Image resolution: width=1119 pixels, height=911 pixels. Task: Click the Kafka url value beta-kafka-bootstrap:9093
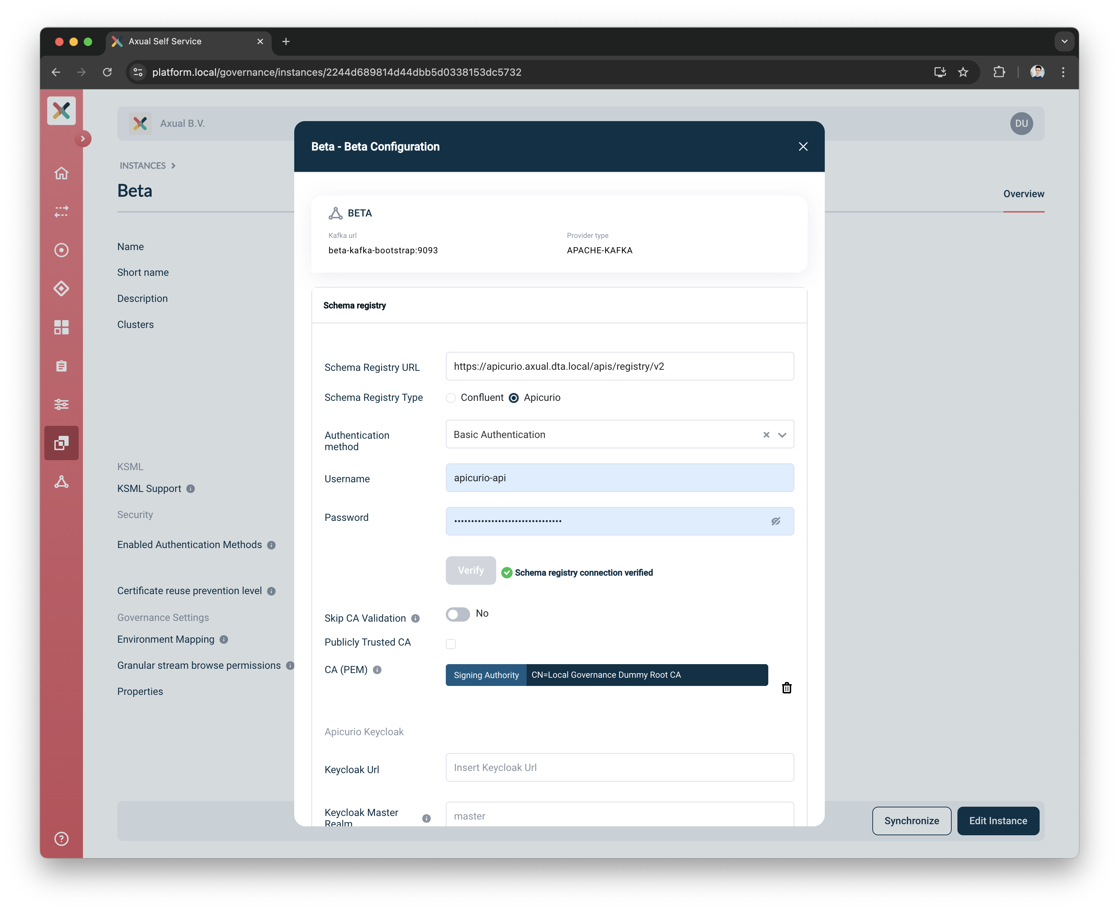[383, 250]
